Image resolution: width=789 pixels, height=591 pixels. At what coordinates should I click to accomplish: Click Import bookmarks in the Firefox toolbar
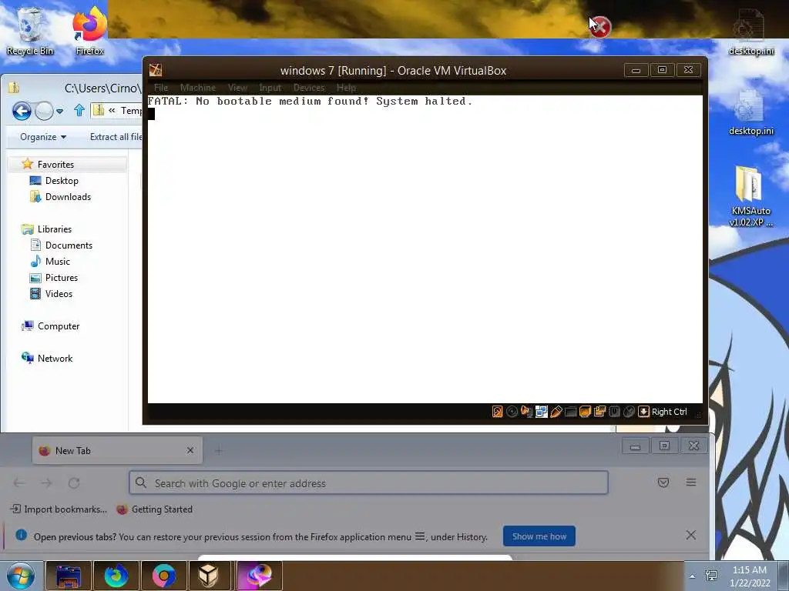point(59,509)
